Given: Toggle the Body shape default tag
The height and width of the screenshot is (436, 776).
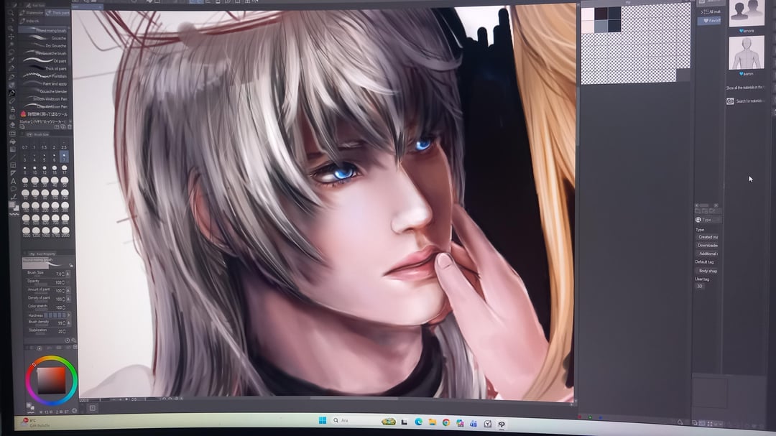Looking at the screenshot, I should (x=708, y=271).
